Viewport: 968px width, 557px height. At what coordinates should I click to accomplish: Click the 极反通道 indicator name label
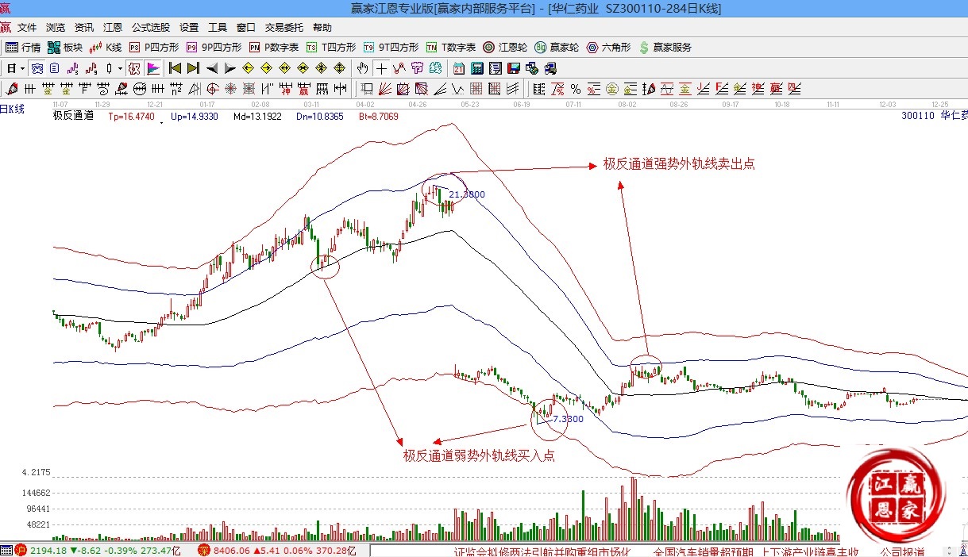point(73,116)
